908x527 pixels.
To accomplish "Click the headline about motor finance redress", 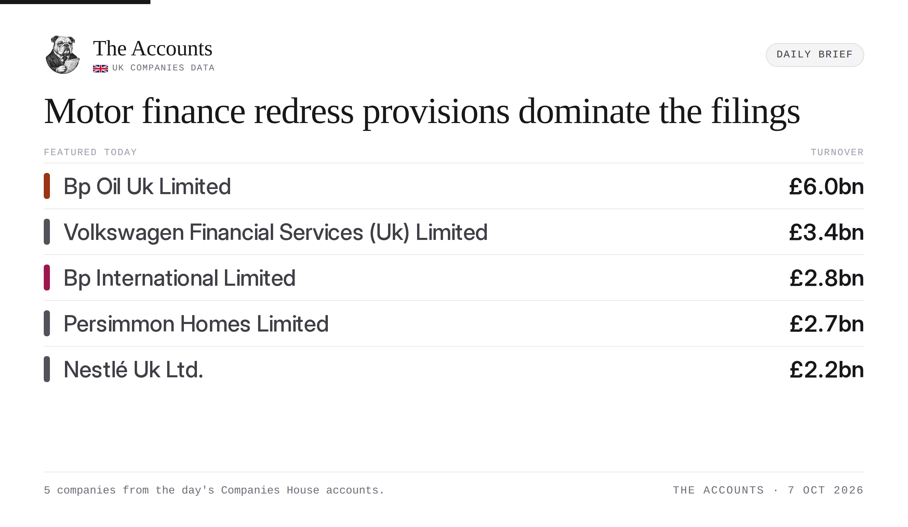I will [422, 112].
